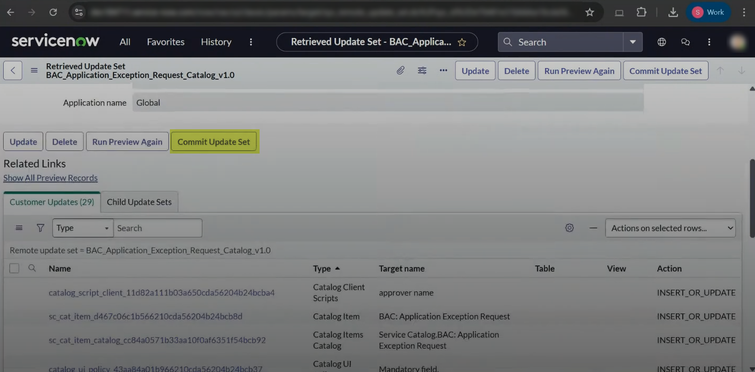
Task: Click the list Search input field
Action: tap(157, 228)
